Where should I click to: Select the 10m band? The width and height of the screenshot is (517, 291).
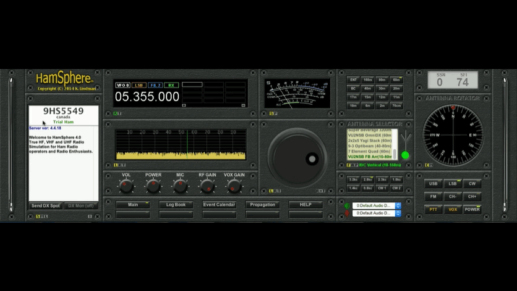(x=354, y=106)
